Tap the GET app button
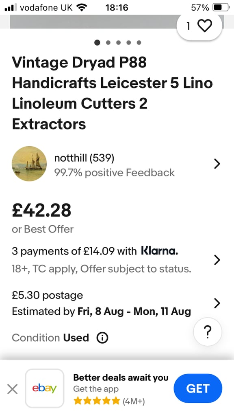 tap(198, 388)
